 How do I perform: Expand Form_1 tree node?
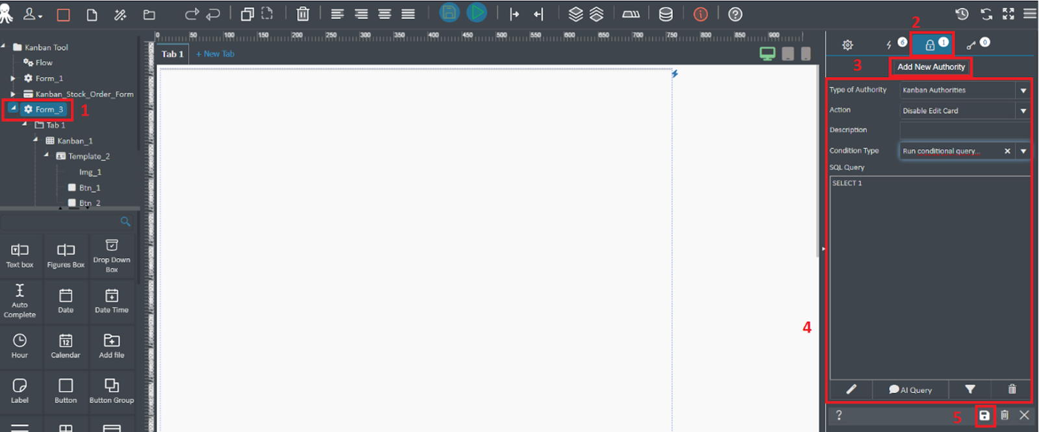click(12, 78)
